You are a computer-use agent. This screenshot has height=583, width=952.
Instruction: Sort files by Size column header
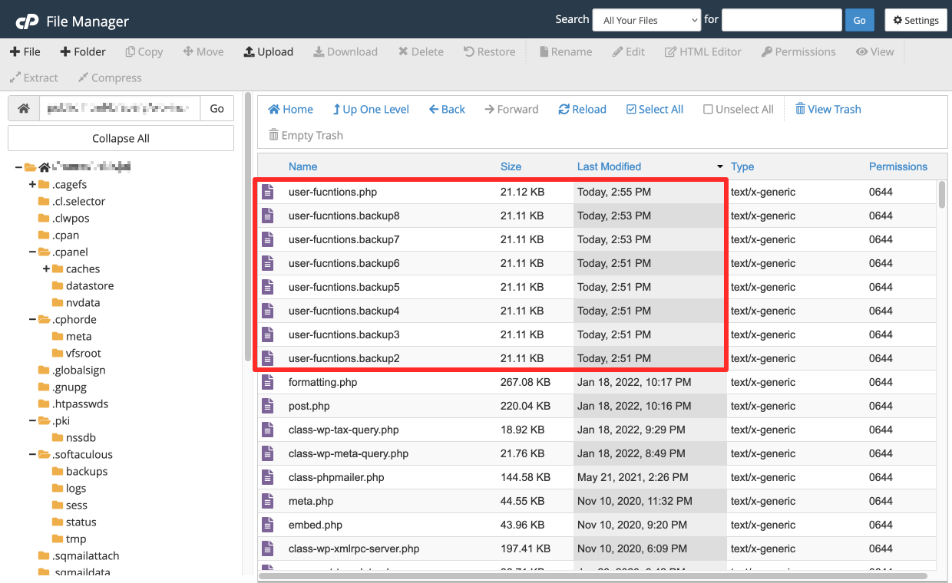pyautogui.click(x=511, y=166)
